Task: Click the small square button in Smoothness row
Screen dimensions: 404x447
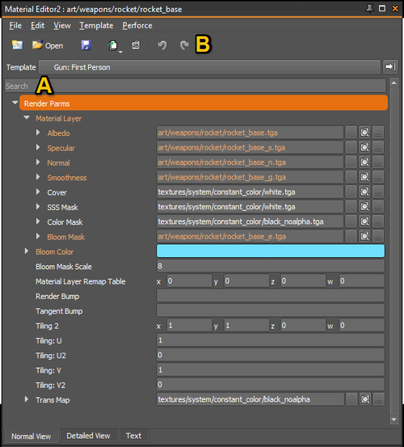Action: click(351, 177)
